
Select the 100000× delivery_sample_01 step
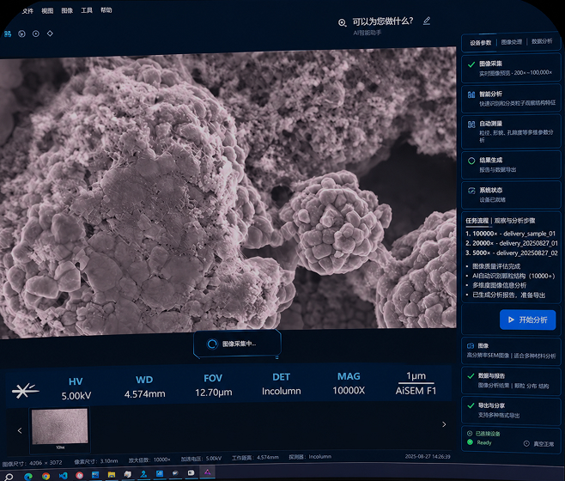click(x=510, y=234)
